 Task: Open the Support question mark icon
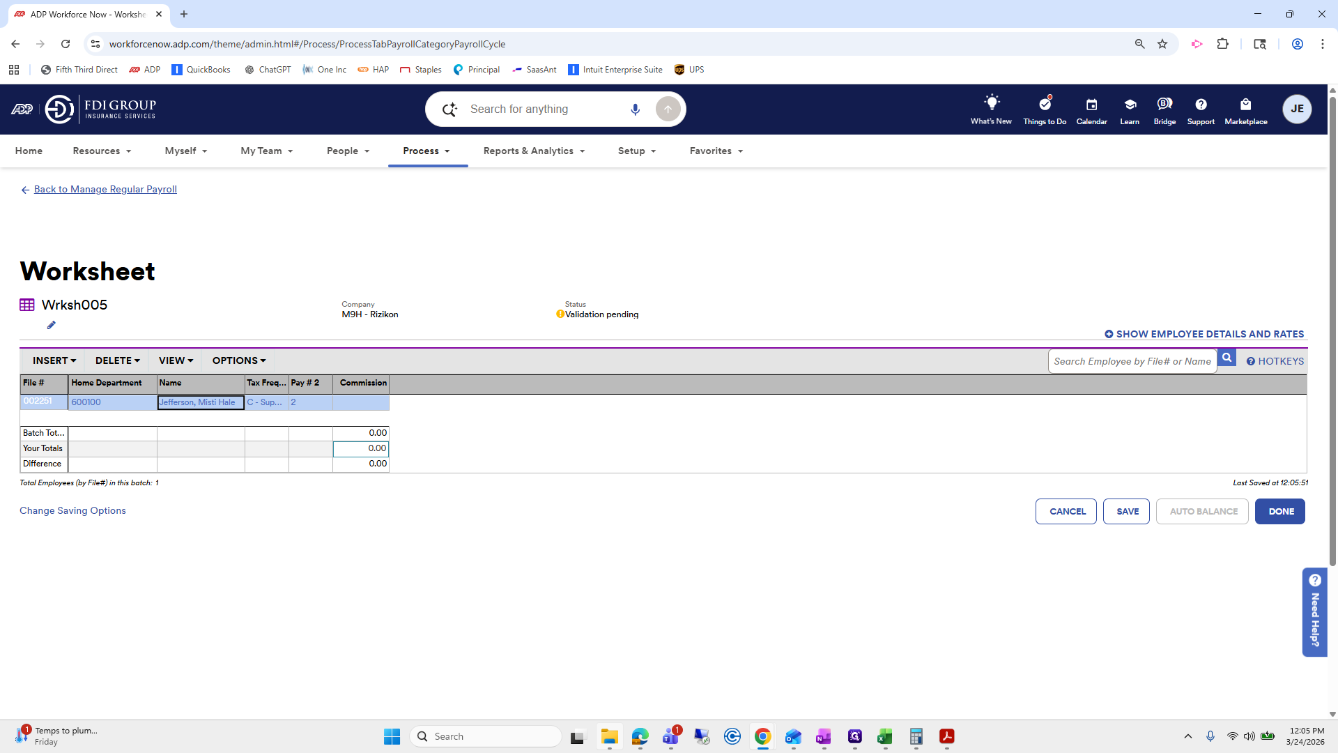tap(1200, 105)
